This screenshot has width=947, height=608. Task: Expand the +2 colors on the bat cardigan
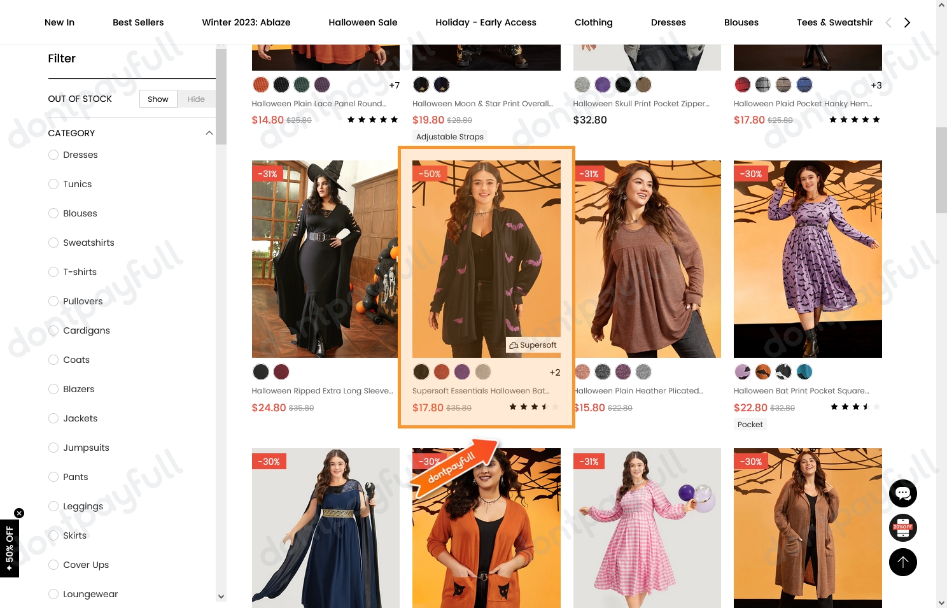click(554, 372)
